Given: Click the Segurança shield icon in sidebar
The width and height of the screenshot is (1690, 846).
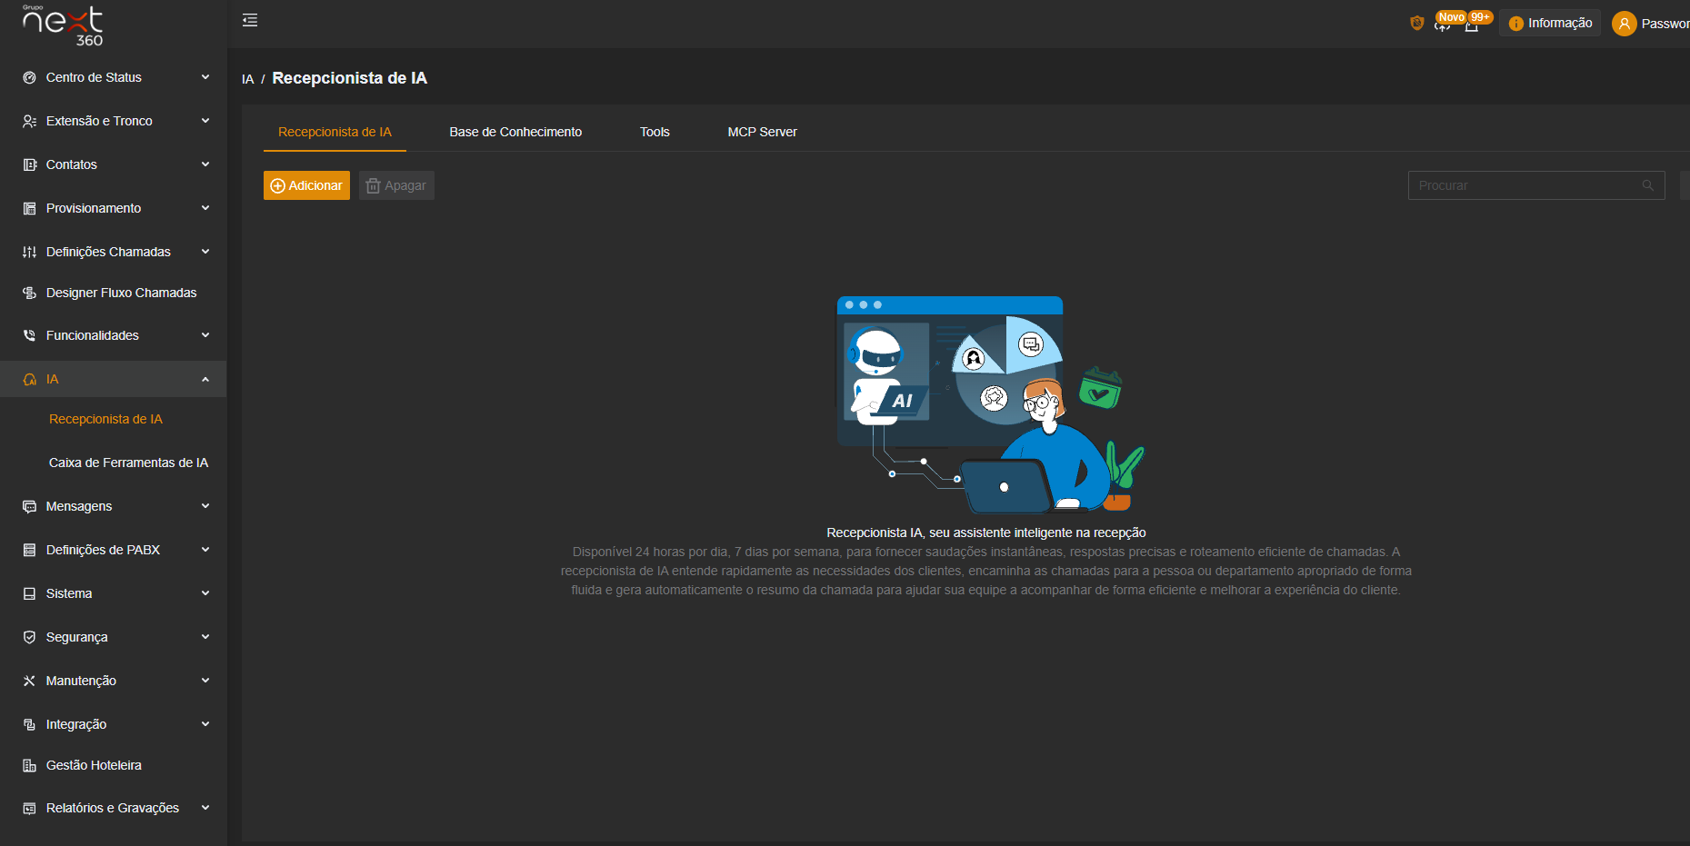Looking at the screenshot, I should coord(29,637).
